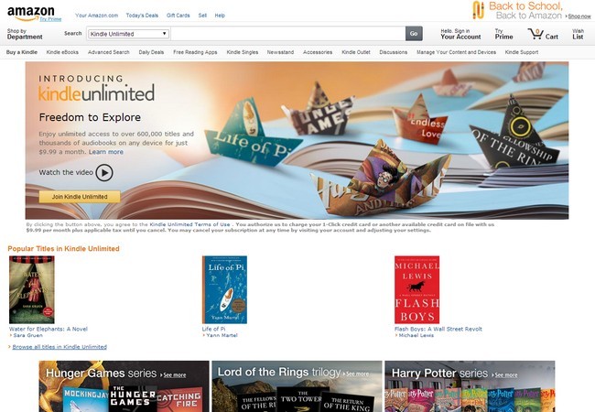This screenshot has width=595, height=412.
Task: Select the Daily Deals nav item
Action: (151, 52)
